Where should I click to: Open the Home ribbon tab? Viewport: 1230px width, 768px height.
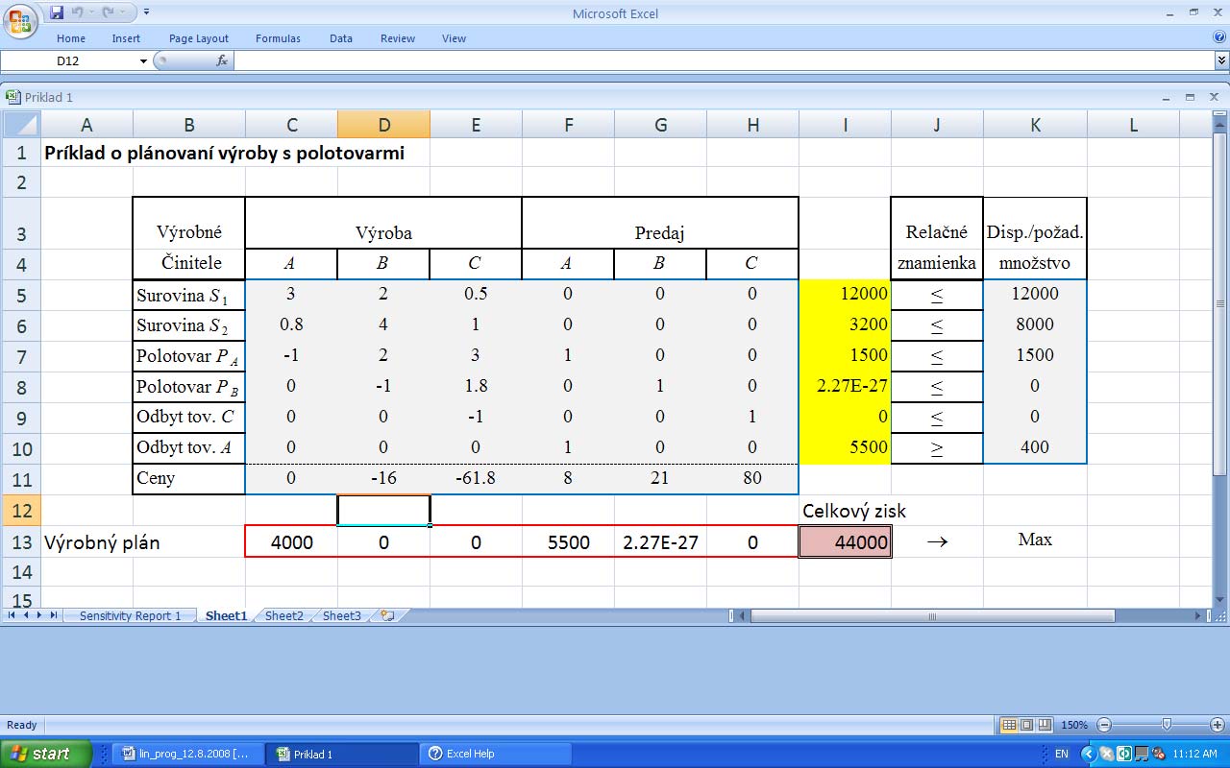coord(71,38)
